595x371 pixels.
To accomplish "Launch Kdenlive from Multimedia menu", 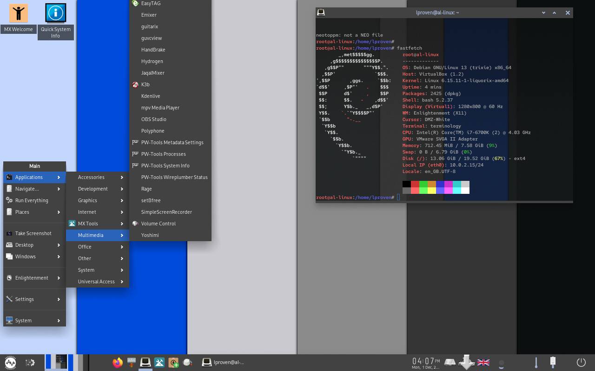I will tap(151, 96).
